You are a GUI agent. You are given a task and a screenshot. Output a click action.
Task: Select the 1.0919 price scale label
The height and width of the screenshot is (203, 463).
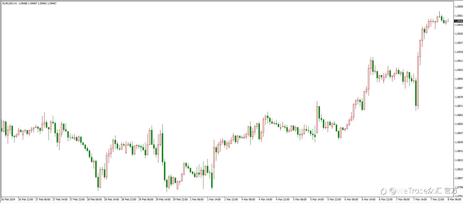[459, 52]
